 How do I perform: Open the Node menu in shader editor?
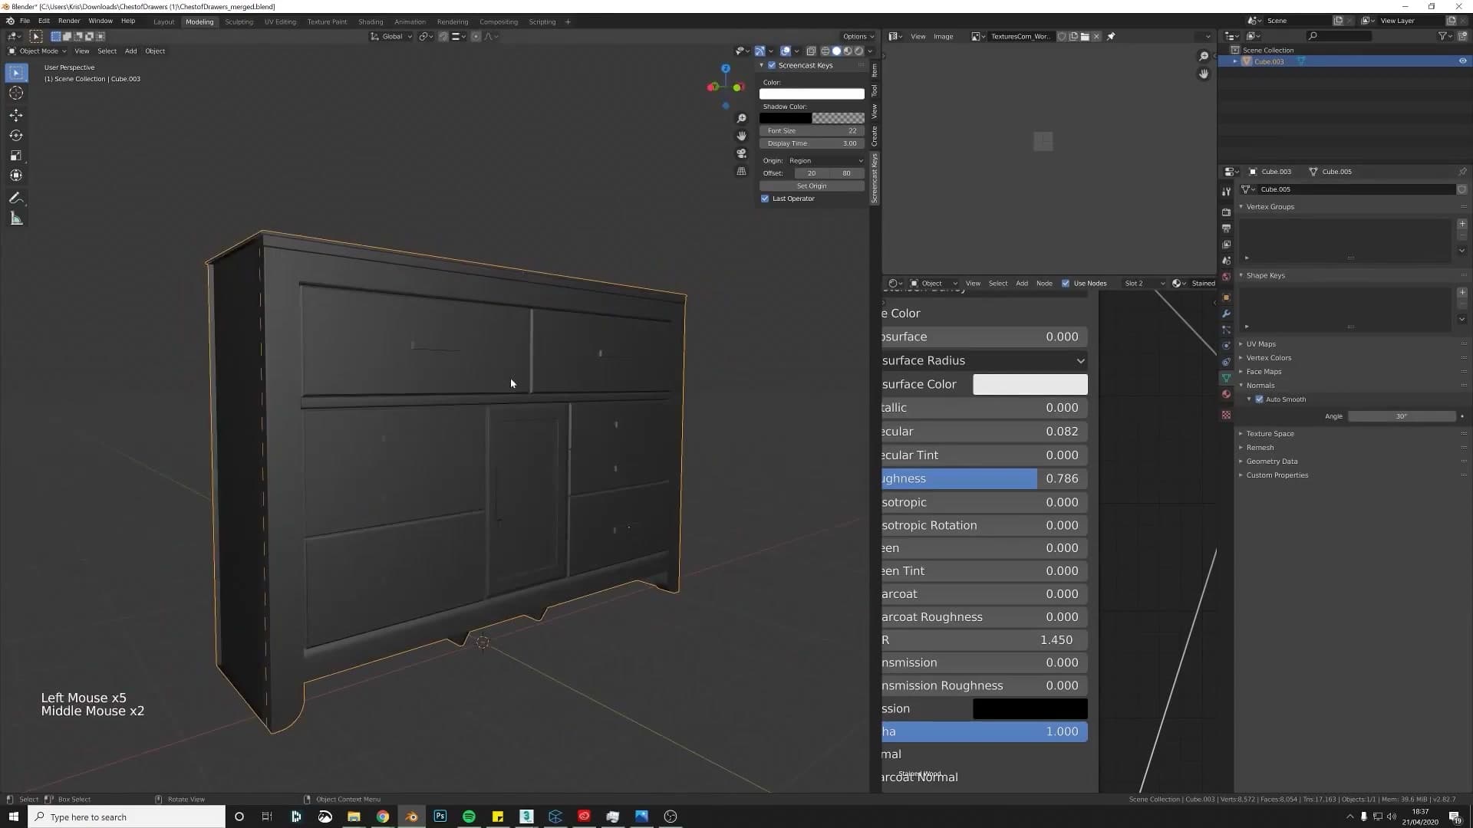pyautogui.click(x=1044, y=284)
